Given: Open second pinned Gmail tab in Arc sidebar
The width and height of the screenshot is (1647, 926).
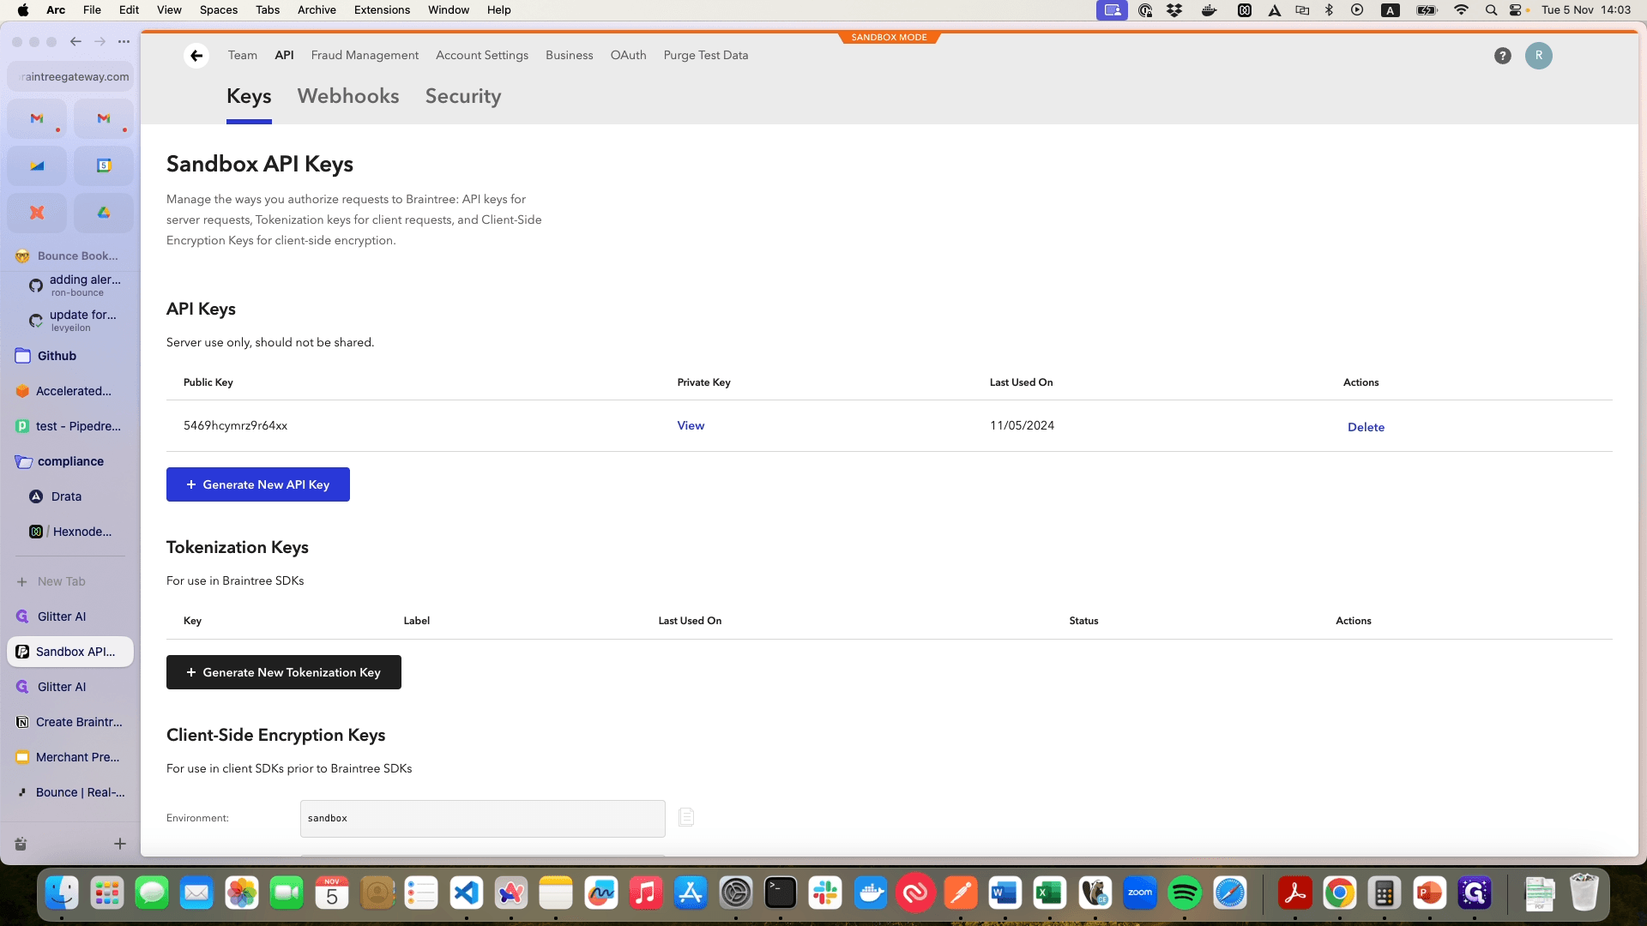Looking at the screenshot, I should pos(104,118).
